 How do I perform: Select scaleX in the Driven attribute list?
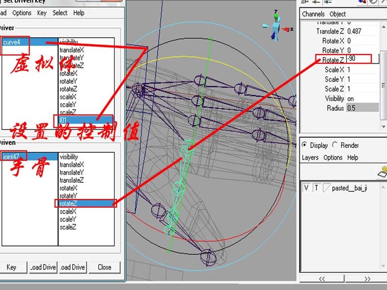(68, 212)
